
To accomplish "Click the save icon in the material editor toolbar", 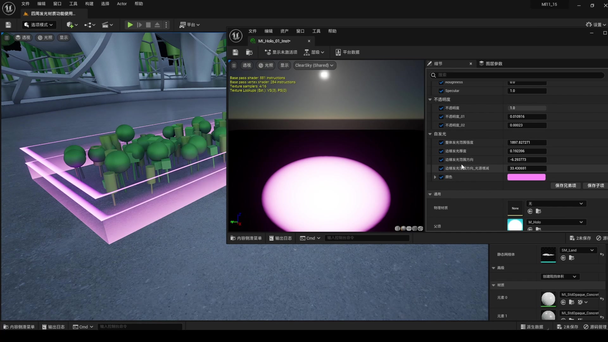I will coord(235,52).
